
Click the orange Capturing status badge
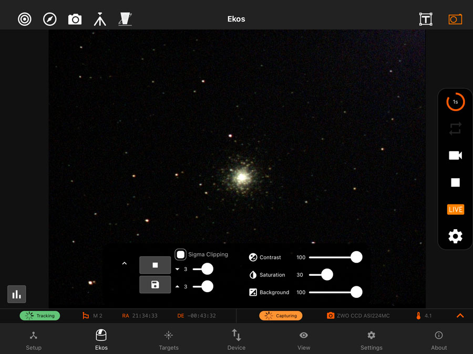(x=281, y=316)
